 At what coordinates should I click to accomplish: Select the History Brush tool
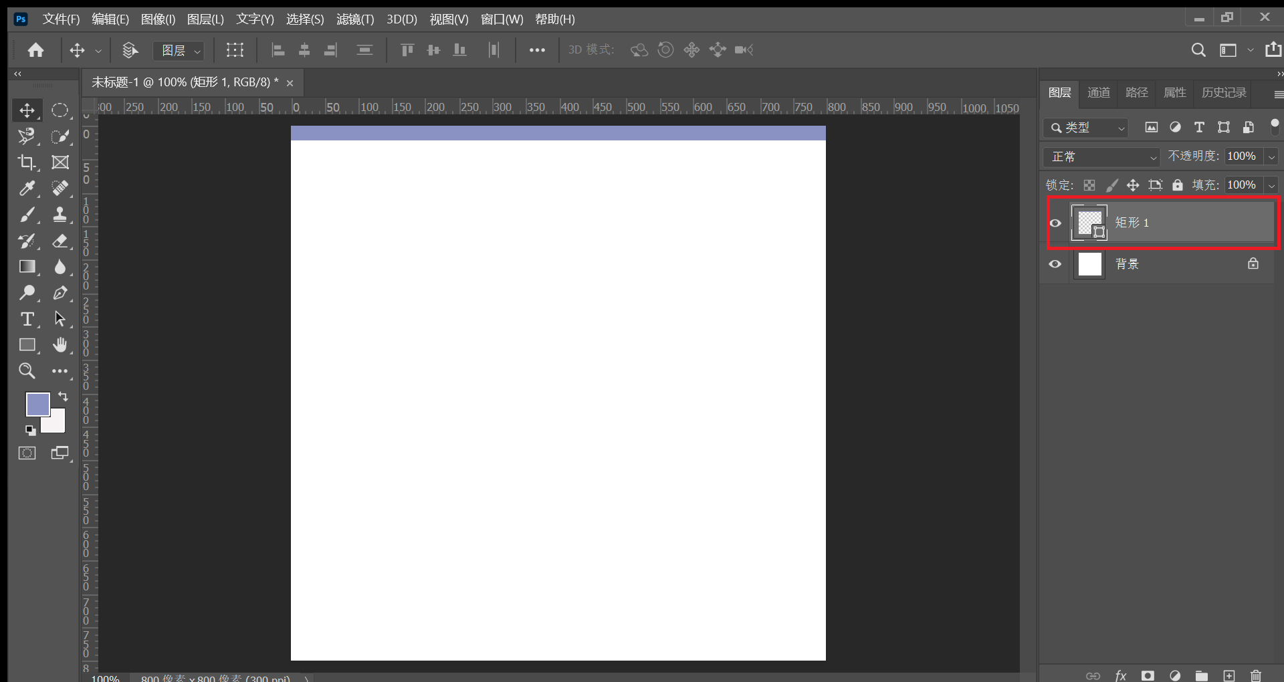point(27,241)
